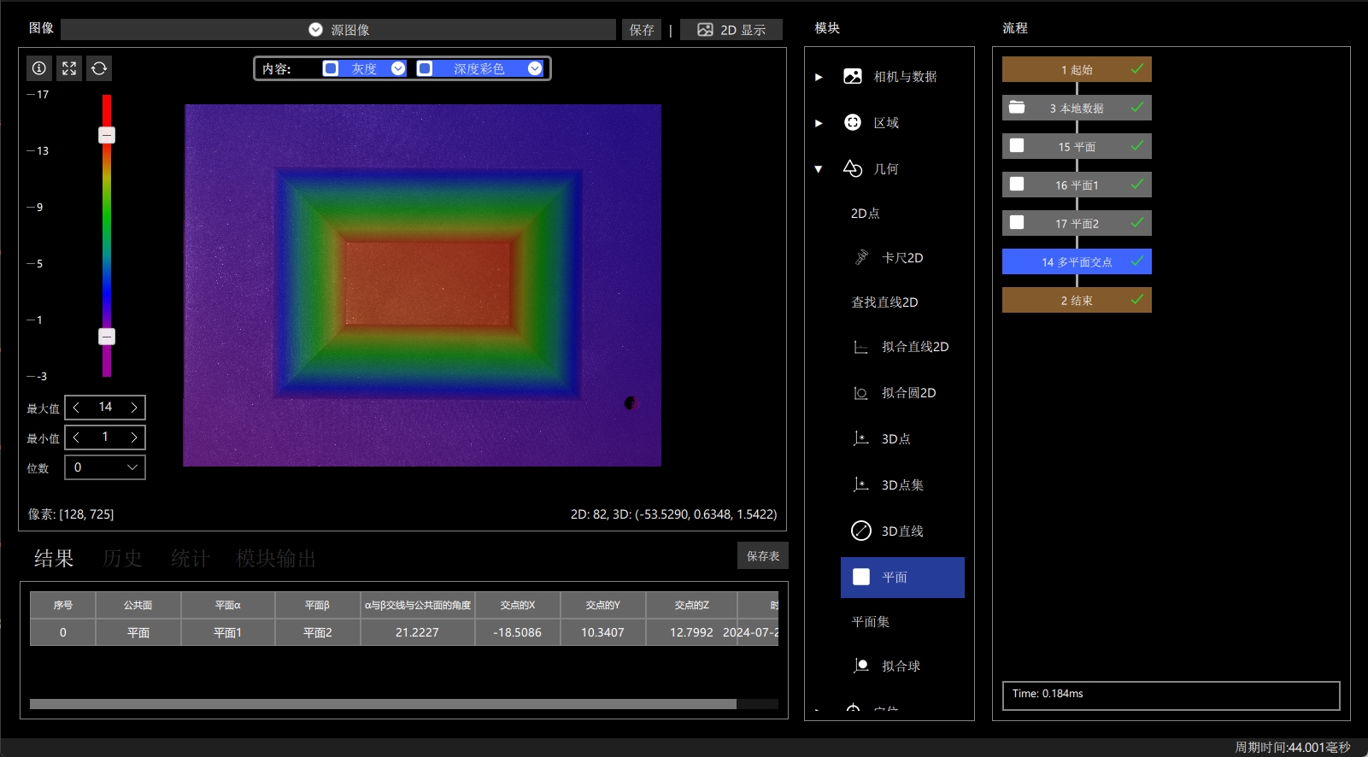
Task: Click the green check on 2 结束 step
Action: pyautogui.click(x=1137, y=300)
